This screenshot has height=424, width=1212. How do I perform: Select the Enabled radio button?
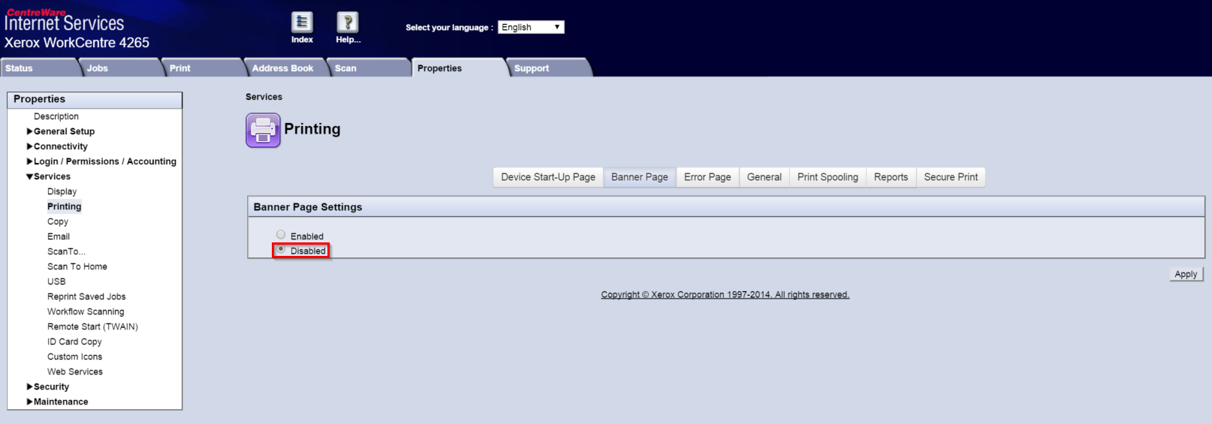coord(281,235)
